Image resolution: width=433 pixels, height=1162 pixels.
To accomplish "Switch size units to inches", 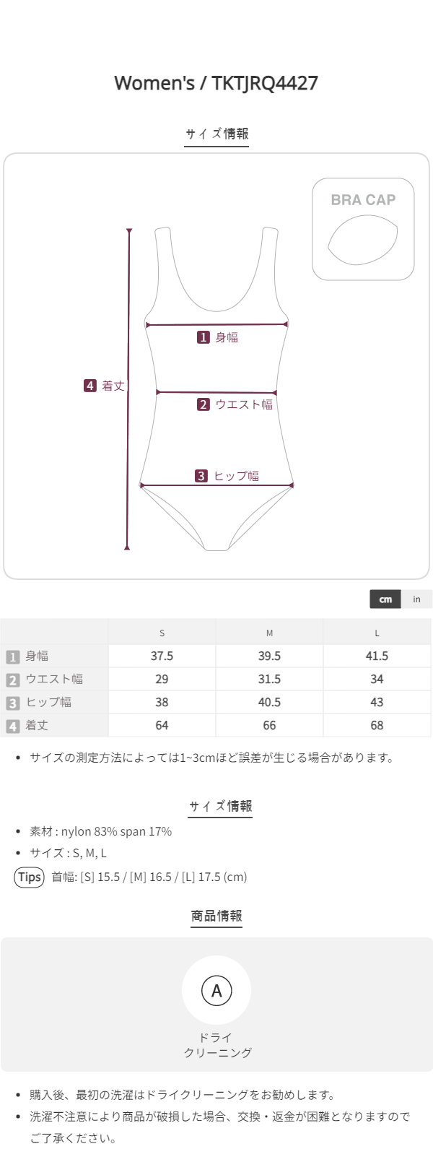I will [x=416, y=599].
